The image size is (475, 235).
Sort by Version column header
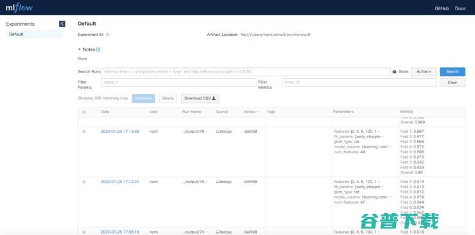(x=251, y=112)
